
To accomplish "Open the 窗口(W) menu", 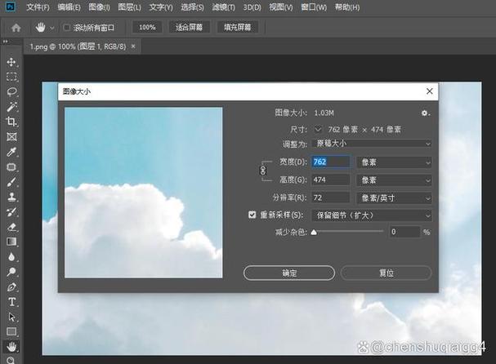I will pyautogui.click(x=314, y=7).
